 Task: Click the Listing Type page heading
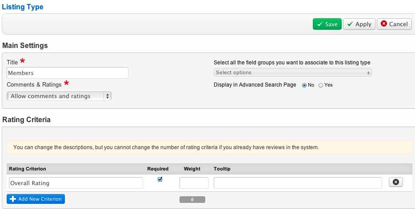click(23, 7)
